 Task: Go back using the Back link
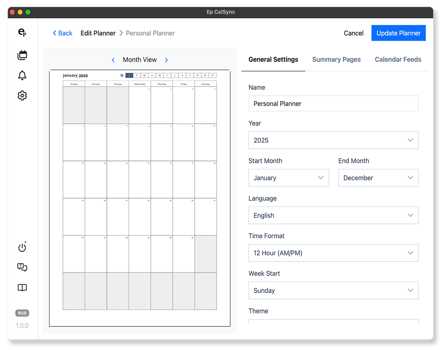click(x=62, y=33)
